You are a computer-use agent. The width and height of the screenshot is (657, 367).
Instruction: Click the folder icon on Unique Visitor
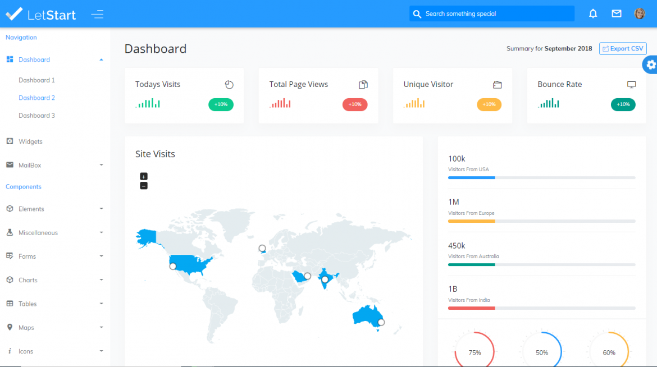tap(497, 85)
